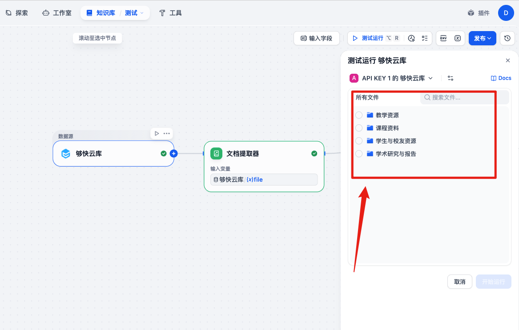The image size is (519, 330).
Task: Switch to the 探索 tab
Action: (x=16, y=13)
